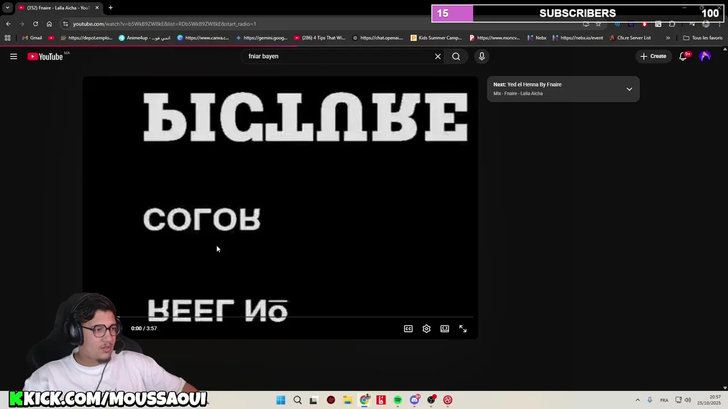The image size is (728, 409).
Task: Run search with the magnifier button
Action: click(456, 56)
